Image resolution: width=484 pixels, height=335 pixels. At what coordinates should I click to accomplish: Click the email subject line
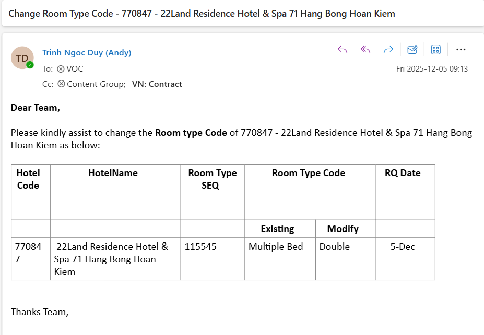coord(202,14)
